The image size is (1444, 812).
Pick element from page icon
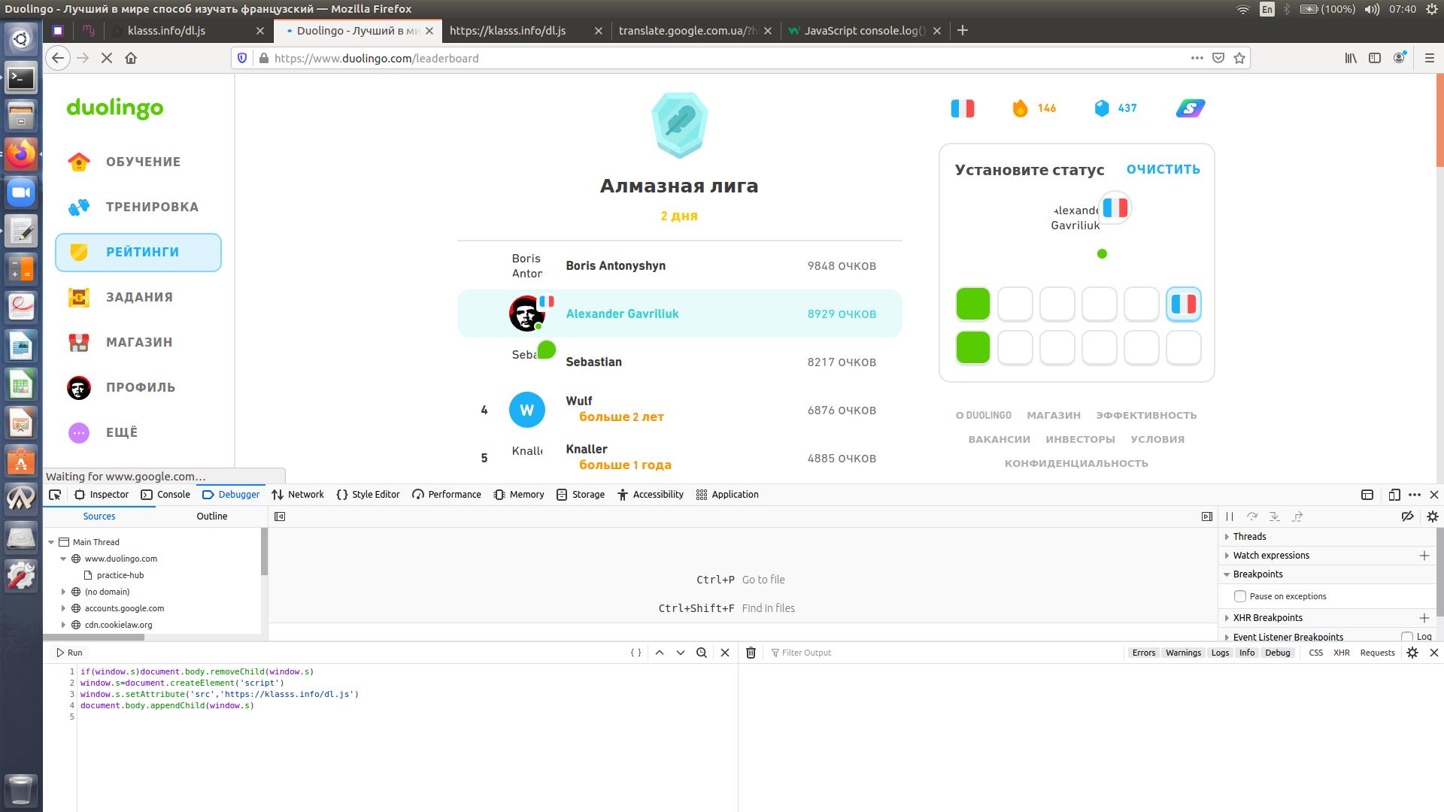tap(55, 495)
